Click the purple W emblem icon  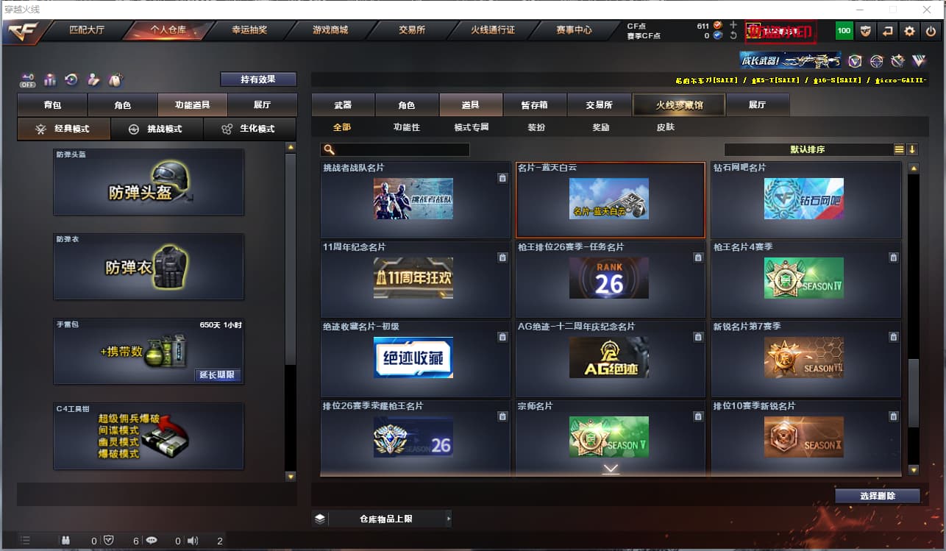point(919,61)
